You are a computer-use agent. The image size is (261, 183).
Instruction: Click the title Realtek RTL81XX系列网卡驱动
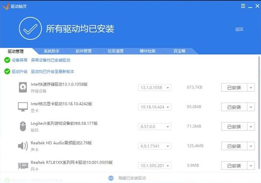(72, 162)
